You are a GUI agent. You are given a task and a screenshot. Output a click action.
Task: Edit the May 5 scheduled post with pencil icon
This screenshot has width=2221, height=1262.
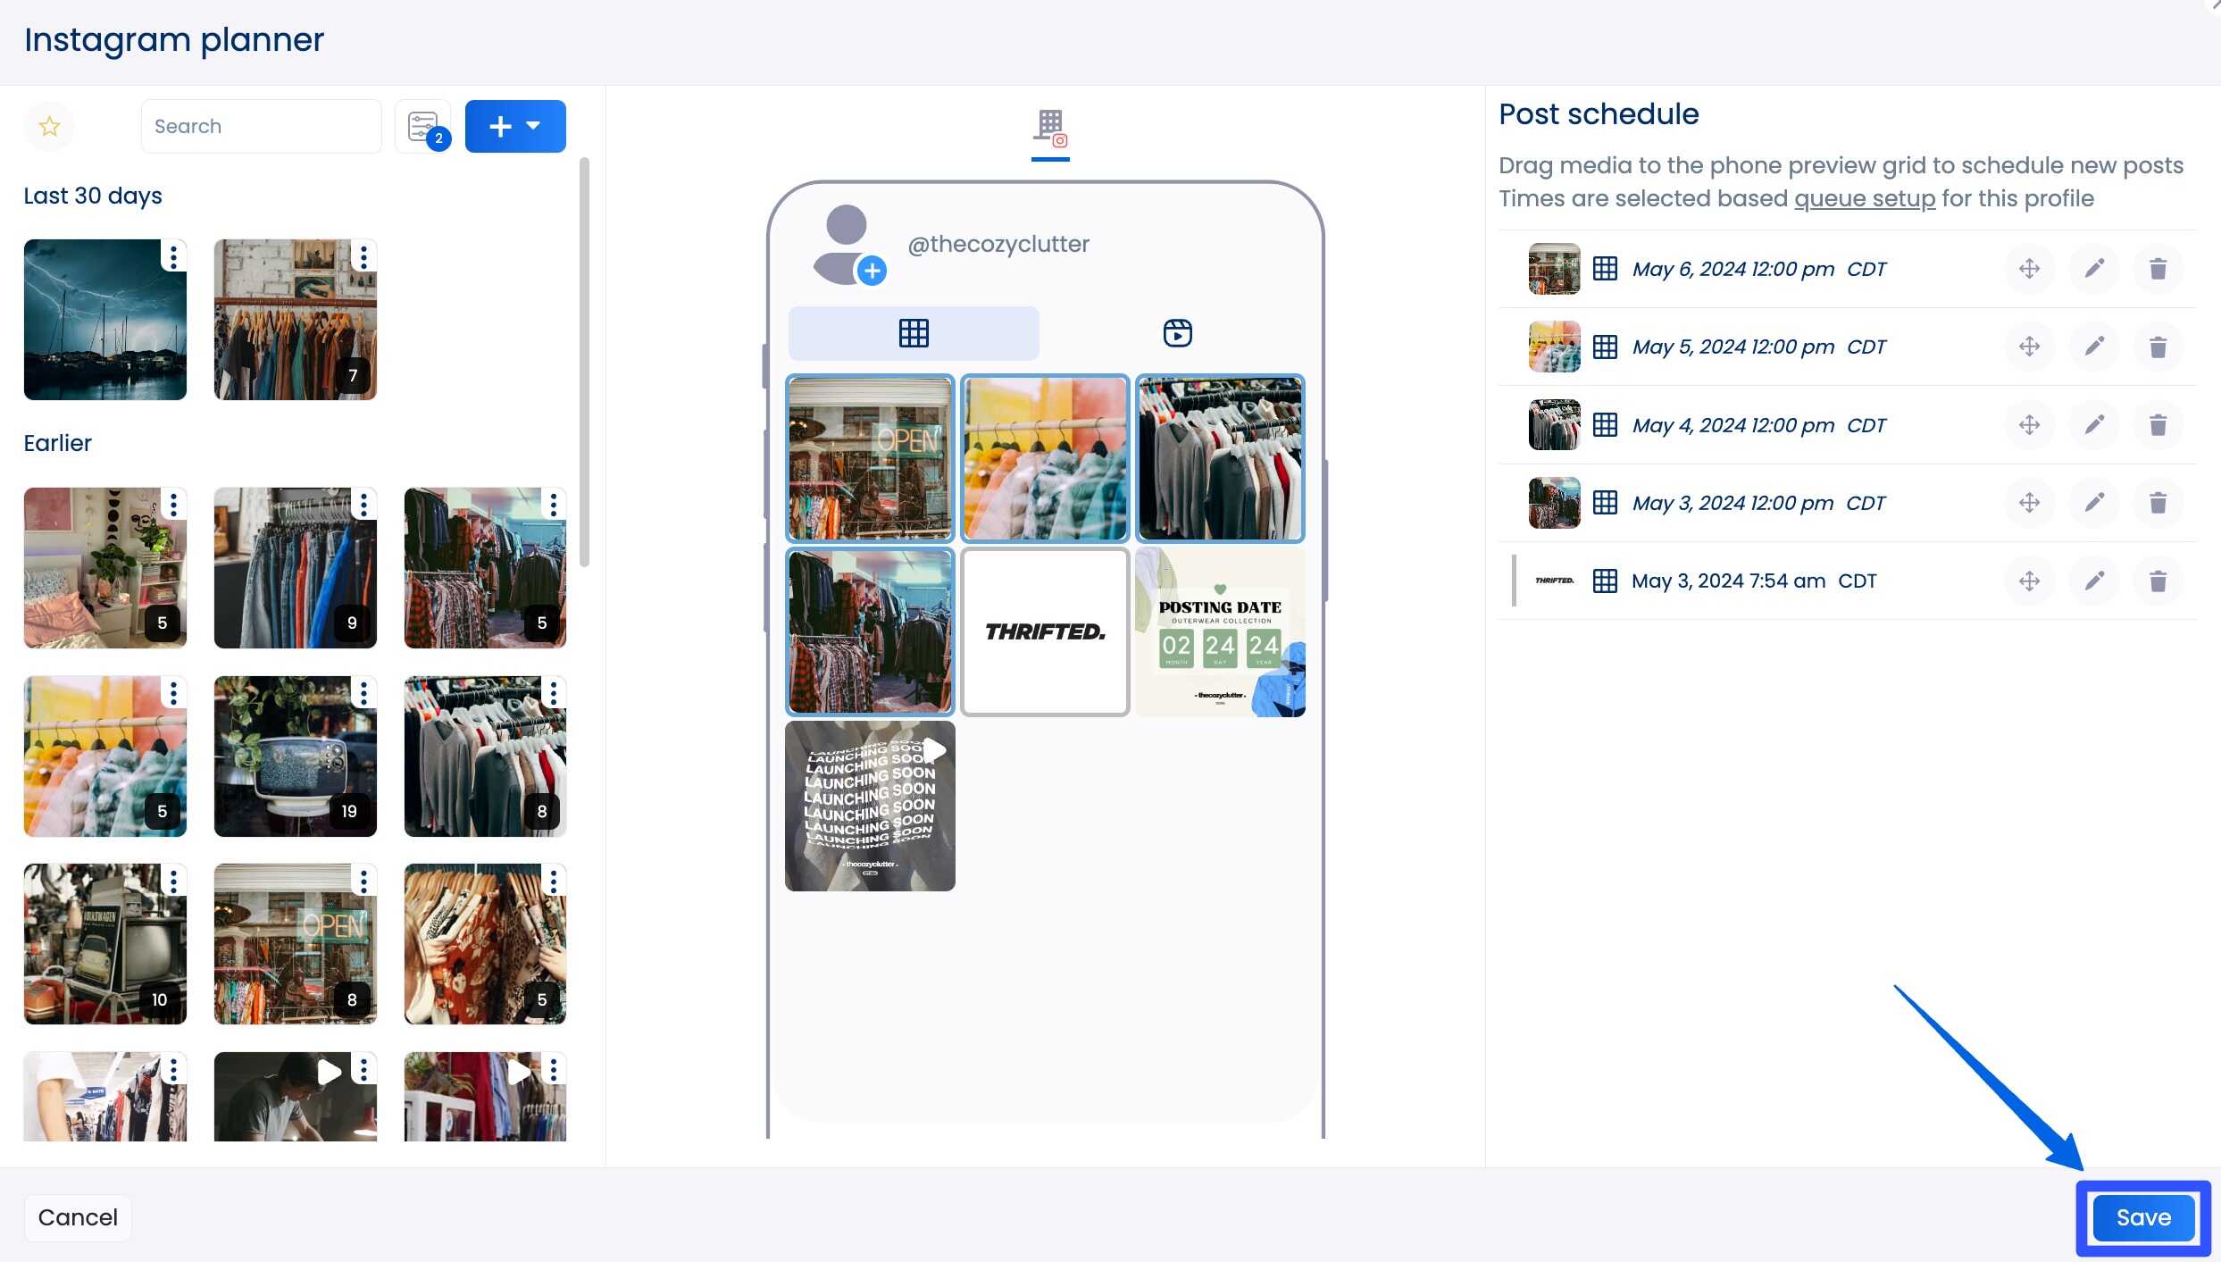2093,347
